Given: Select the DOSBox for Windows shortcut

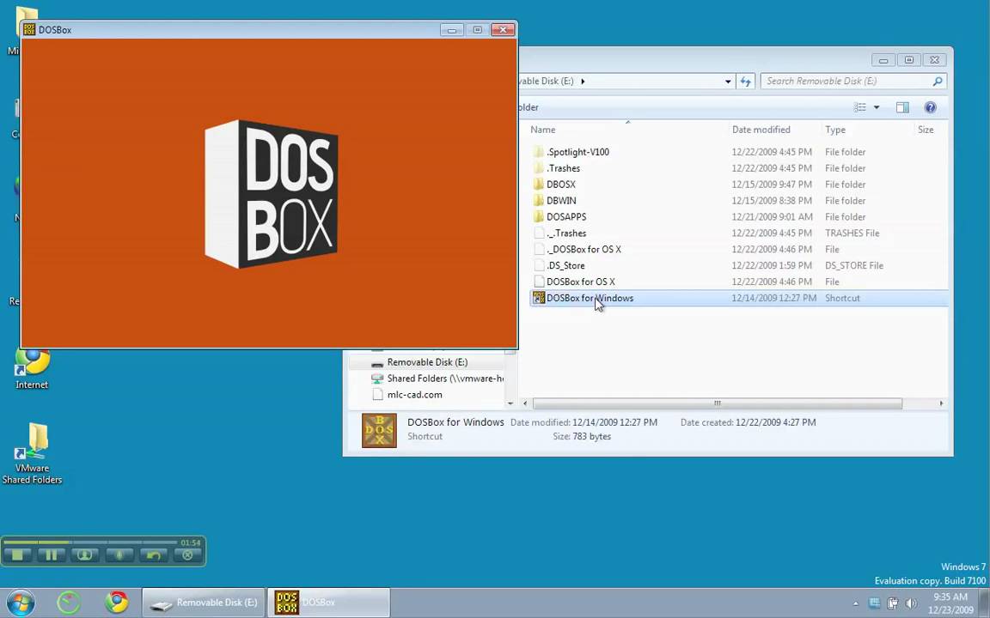Looking at the screenshot, I should (739, 299).
